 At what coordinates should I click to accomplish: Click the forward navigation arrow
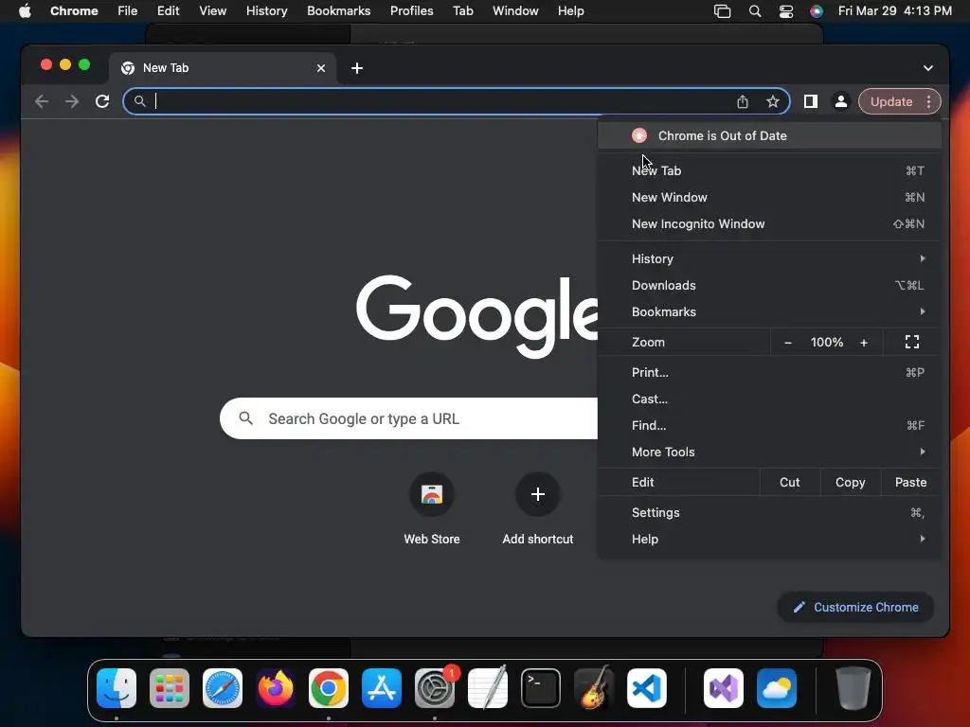[x=72, y=101]
